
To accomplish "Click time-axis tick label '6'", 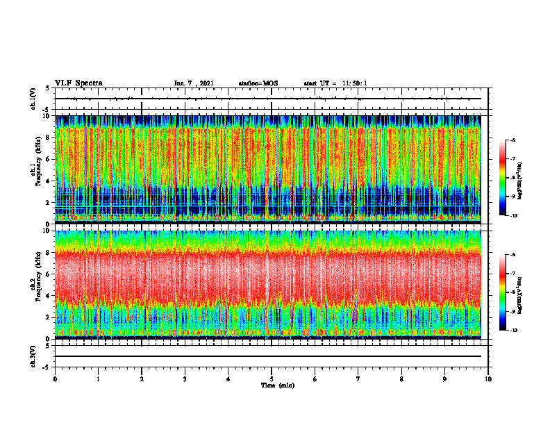I will point(315,379).
